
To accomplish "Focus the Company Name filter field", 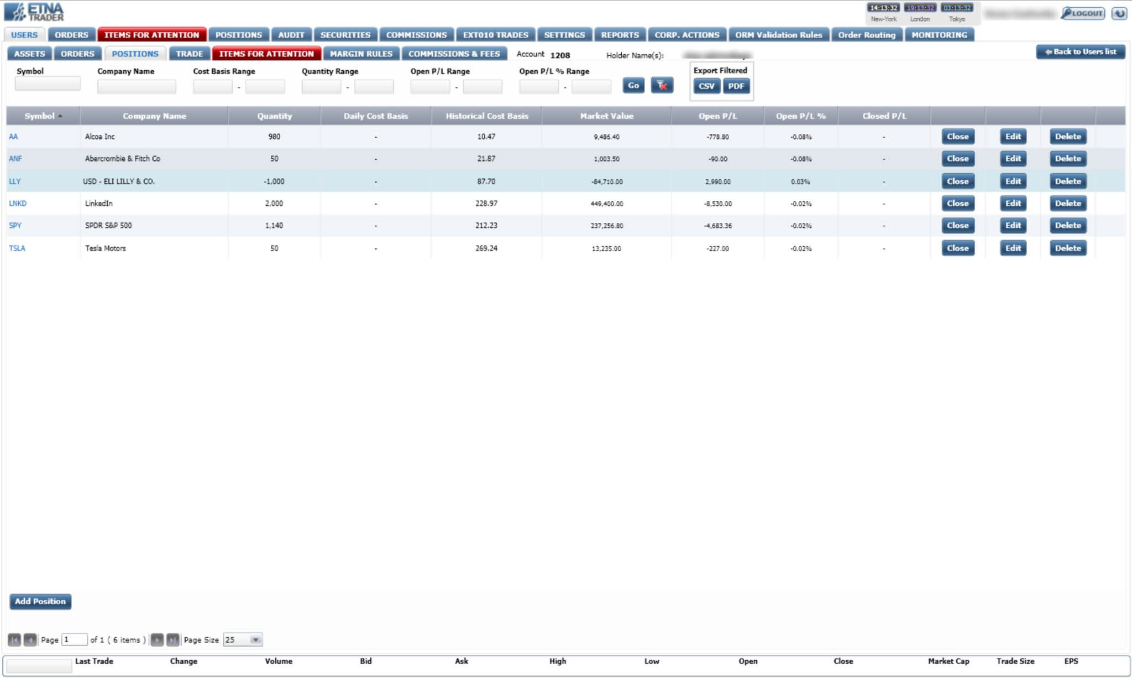I will (x=137, y=87).
